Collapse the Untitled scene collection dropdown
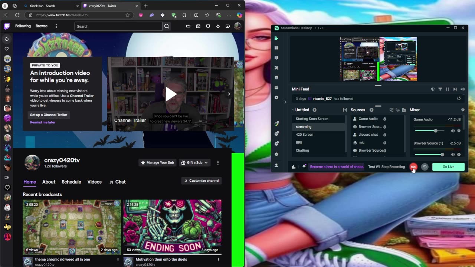The height and width of the screenshot is (267, 475). pyautogui.click(x=293, y=110)
